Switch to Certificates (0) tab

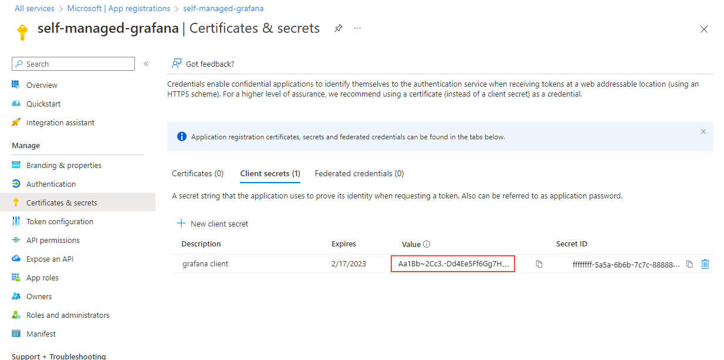pyautogui.click(x=198, y=173)
